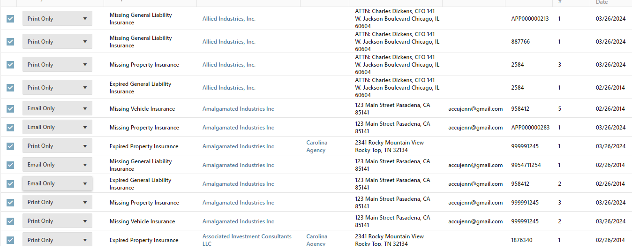Open Allied Industries, Inc. link for policy 887766
Image resolution: width=632 pixels, height=251 pixels.
(x=229, y=42)
